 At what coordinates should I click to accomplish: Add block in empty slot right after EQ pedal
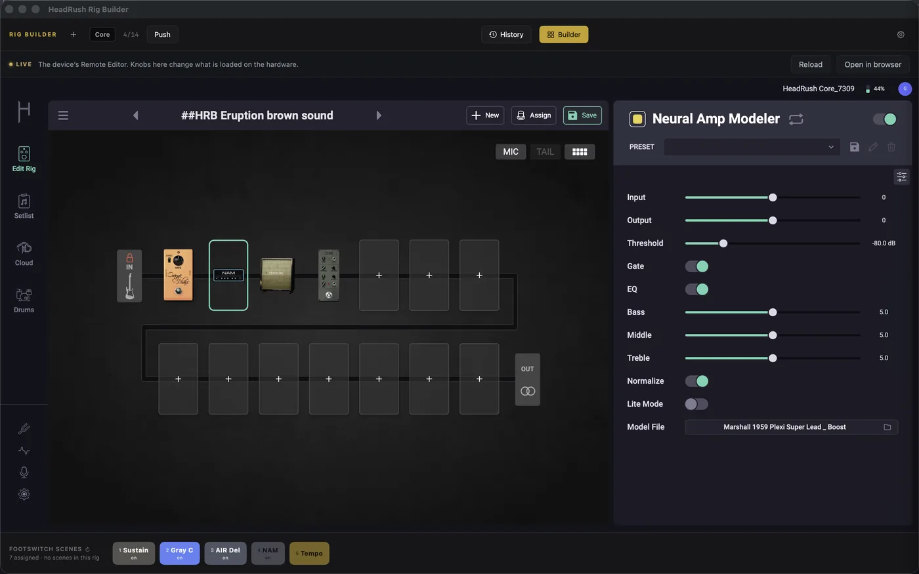[x=379, y=276]
